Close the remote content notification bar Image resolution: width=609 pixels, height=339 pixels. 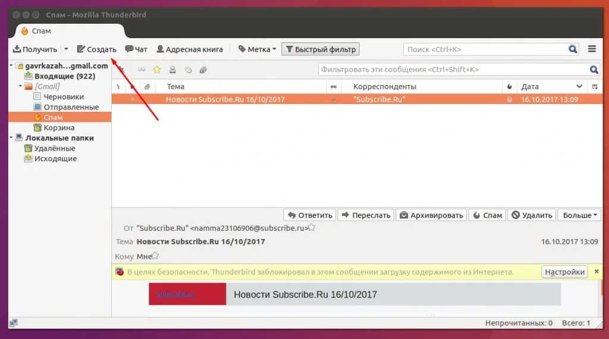pyautogui.click(x=597, y=272)
